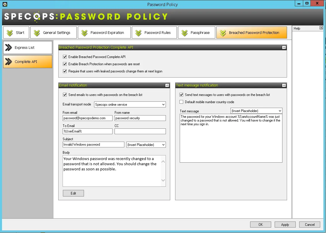This screenshot has width=326, height=233.
Task: Toggle Enable Breach Protection when passwords are reset
Action: point(65,64)
